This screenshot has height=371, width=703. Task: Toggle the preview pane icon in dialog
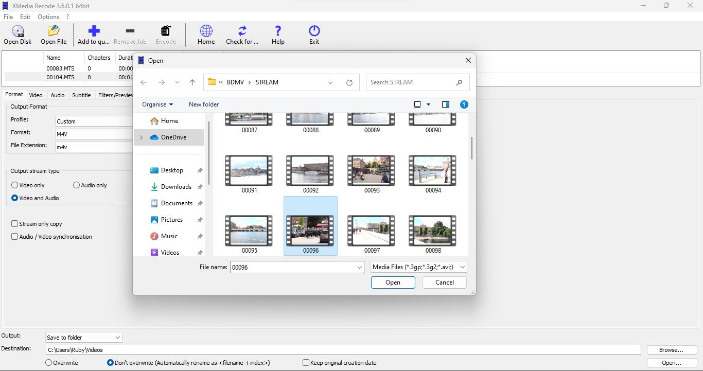[446, 104]
